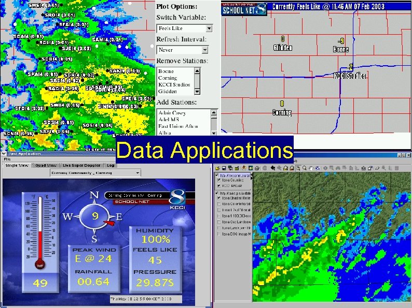The image size is (412, 308).
Task: Enable the Iowa 1:100,000-scale layer
Action: (x=219, y=216)
